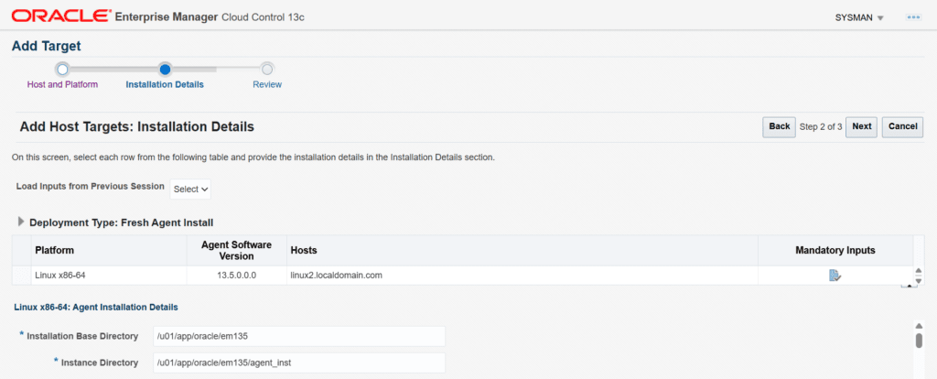The image size is (937, 379).
Task: Click the table scroll down arrow
Action: click(919, 280)
